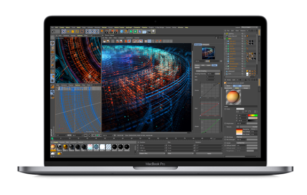Click the white Color swatch in material attributes
Viewport: 307px width, 195px height.
point(240,109)
